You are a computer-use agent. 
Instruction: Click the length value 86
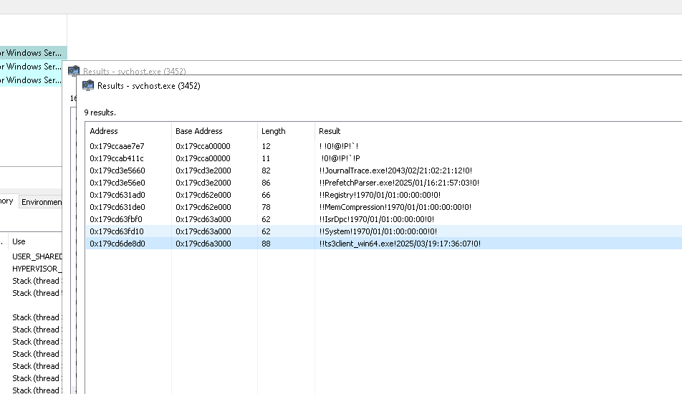click(x=266, y=183)
